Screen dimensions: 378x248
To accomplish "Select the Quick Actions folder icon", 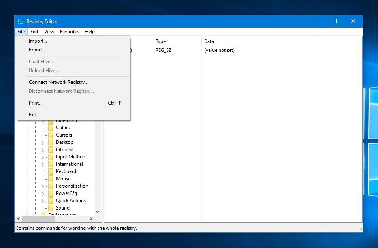I will coord(51,201).
